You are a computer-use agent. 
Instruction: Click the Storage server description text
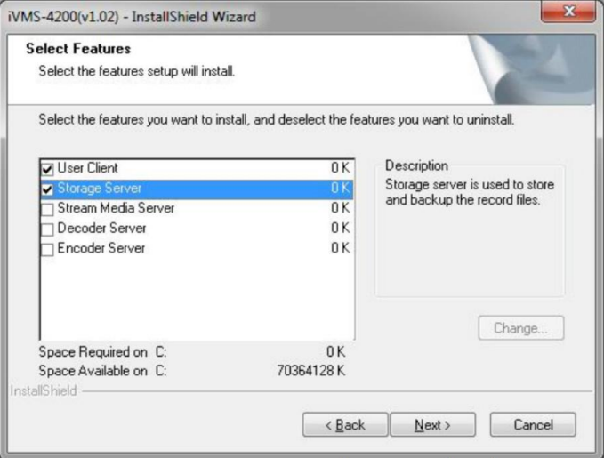[x=470, y=192]
